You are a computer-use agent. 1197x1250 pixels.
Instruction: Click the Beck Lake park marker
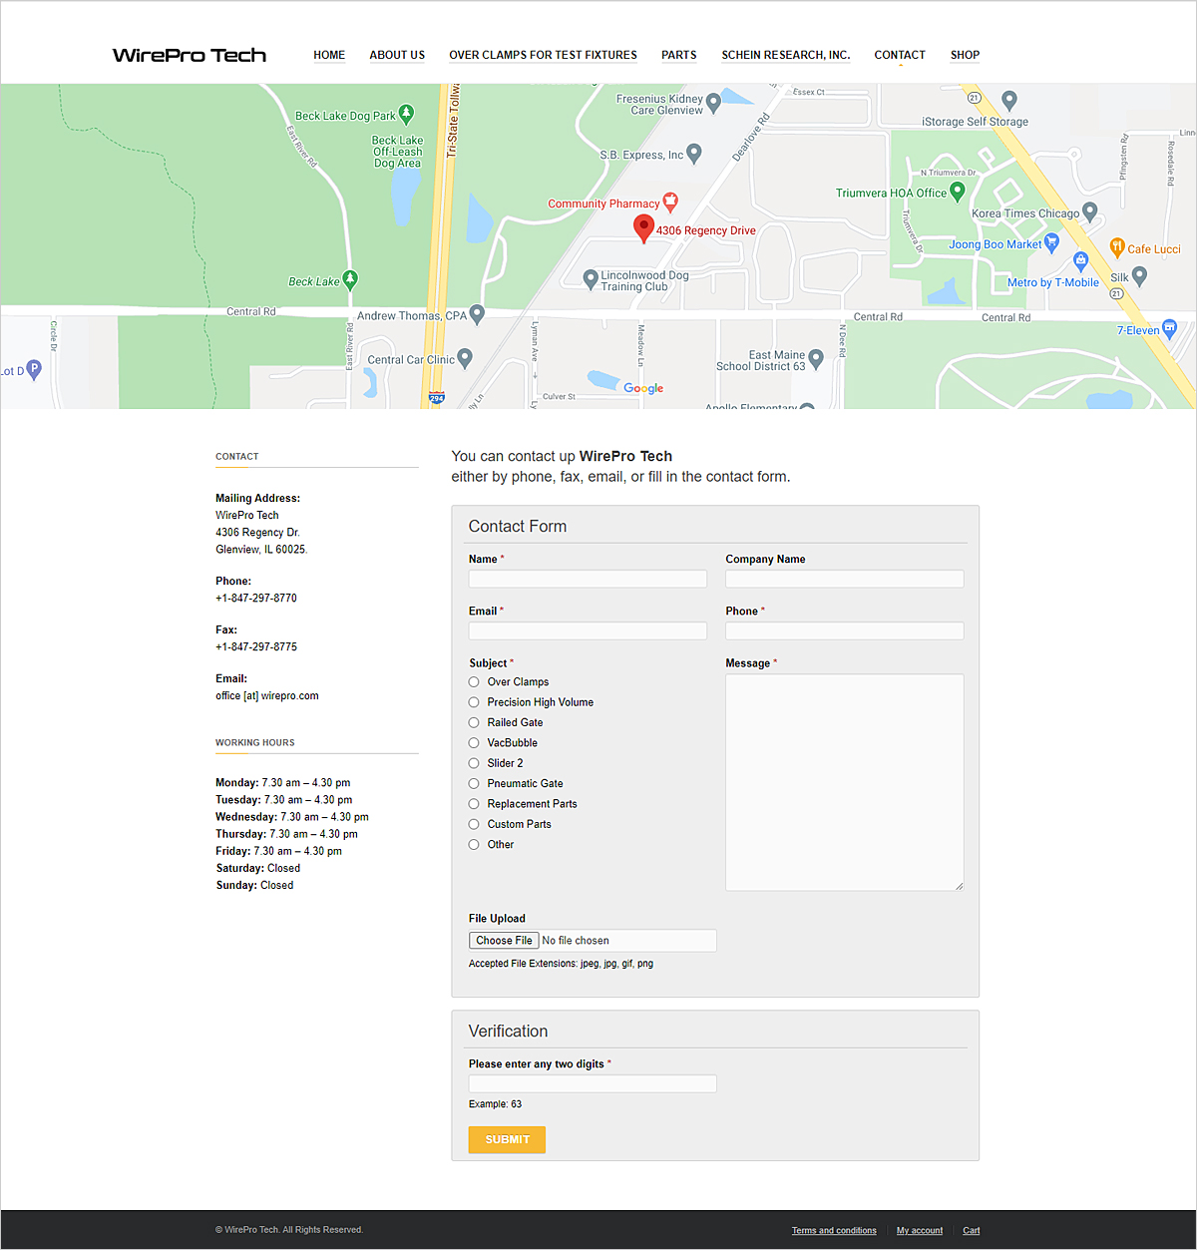350,279
